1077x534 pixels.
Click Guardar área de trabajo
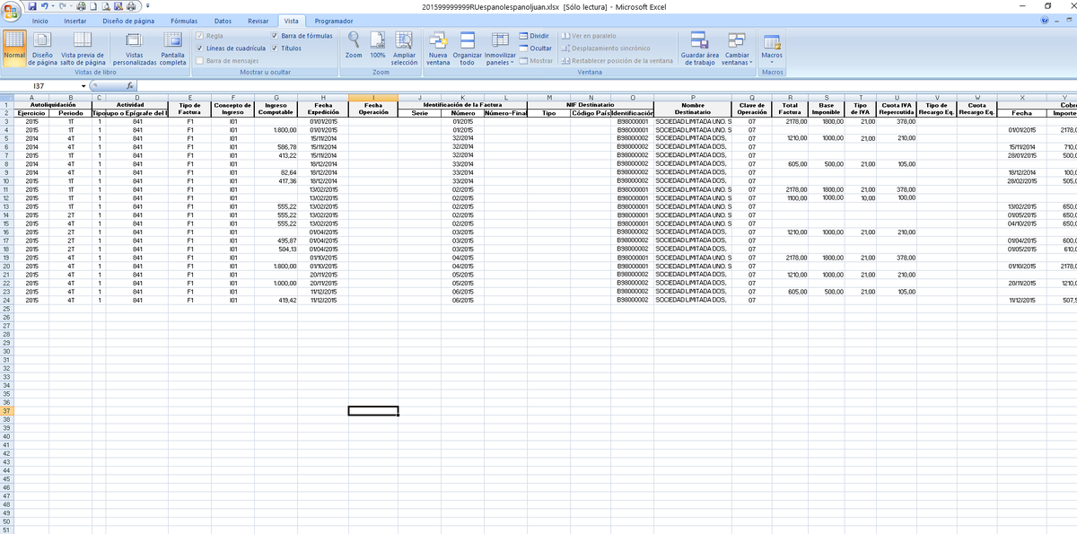pos(700,48)
